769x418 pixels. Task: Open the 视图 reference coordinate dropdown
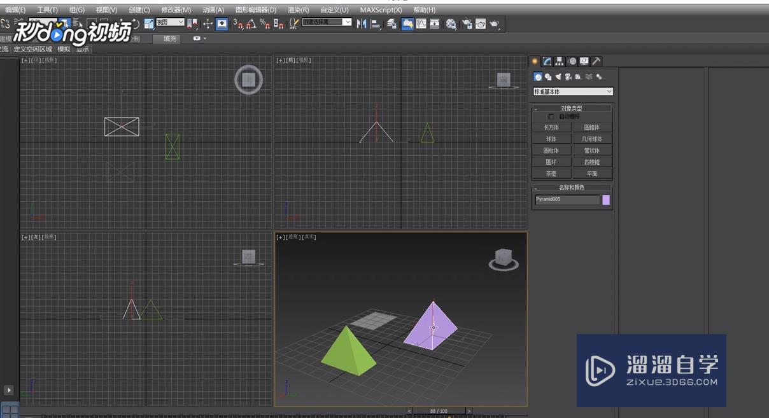(170, 22)
